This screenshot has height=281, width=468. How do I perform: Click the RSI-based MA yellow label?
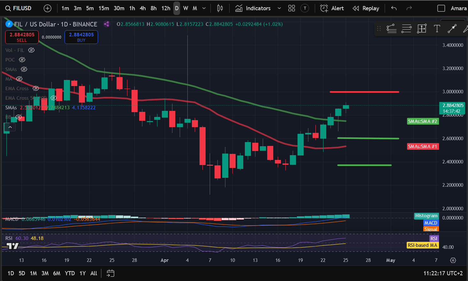click(x=422, y=245)
